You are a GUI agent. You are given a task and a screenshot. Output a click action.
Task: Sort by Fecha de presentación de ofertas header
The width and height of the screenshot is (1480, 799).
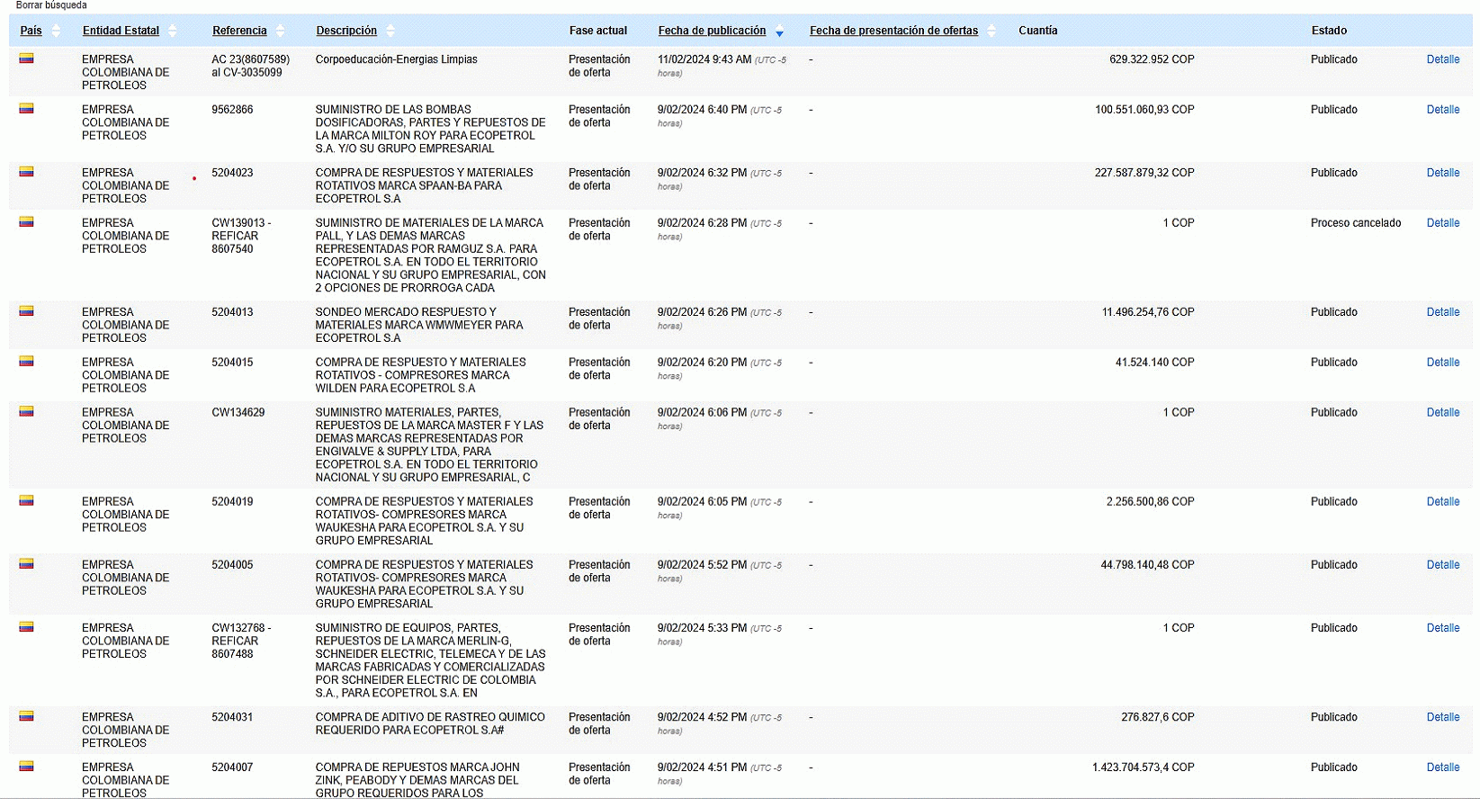coord(892,31)
